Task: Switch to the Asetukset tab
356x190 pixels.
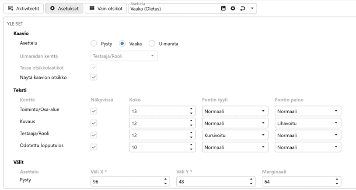Action: pos(64,8)
